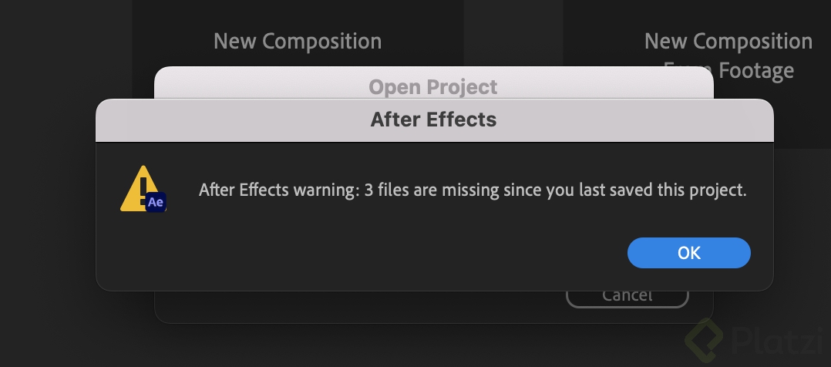Select New Composition on the start screen
This screenshot has height=367, width=831.
tap(297, 40)
